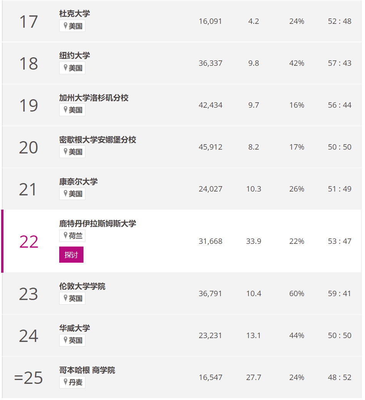Select the 美国 country tag under 康奈尔大学
Image resolution: width=365 pixels, height=400 pixels.
coord(72,194)
